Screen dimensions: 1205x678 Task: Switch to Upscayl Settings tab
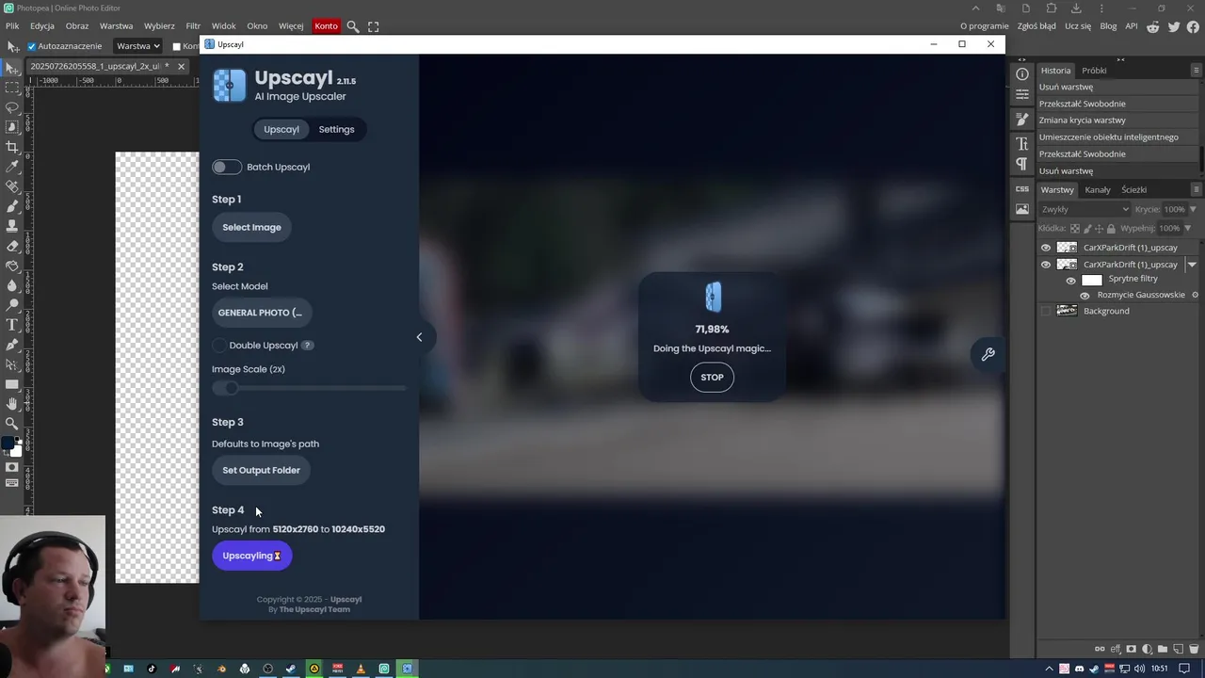(336, 129)
